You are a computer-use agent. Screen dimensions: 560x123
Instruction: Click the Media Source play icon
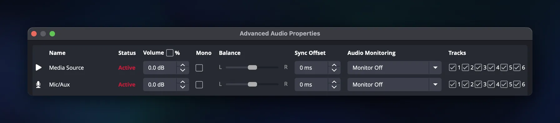tap(38, 67)
